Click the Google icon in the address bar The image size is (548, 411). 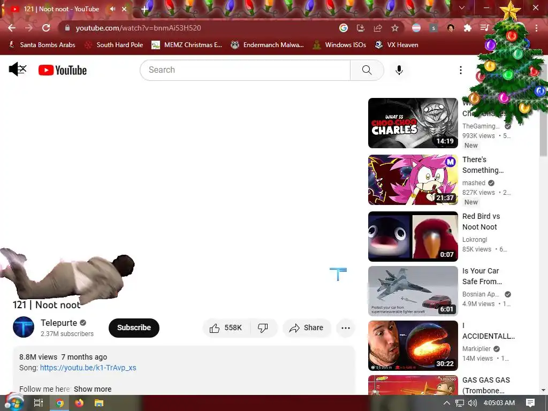tap(343, 28)
